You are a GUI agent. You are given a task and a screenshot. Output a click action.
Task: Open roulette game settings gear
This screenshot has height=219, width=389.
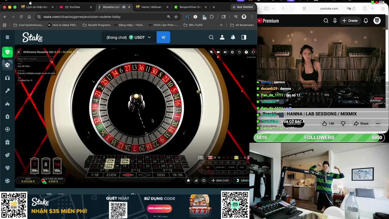232,52
